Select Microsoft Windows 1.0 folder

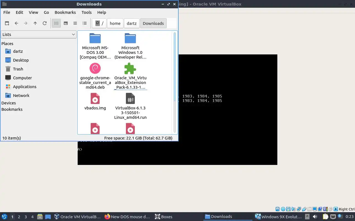pos(130,46)
